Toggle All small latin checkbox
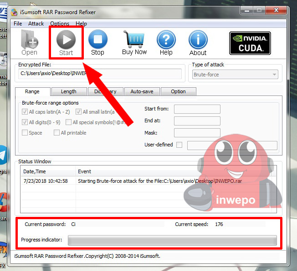The height and width of the screenshot is (271, 297). point(78,112)
